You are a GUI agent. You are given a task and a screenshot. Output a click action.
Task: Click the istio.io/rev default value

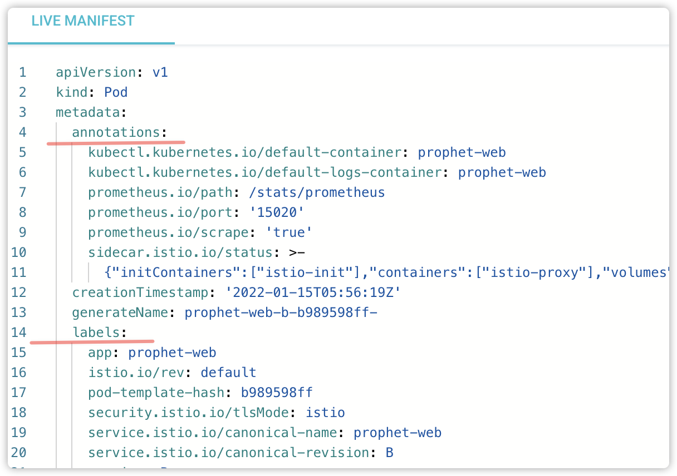(228, 373)
